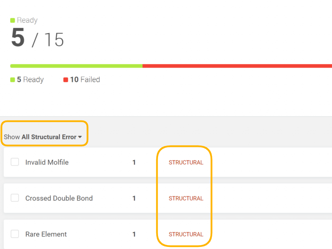The width and height of the screenshot is (332, 249).
Task: Click the STRUCTURAL tag for Crossed Double Bond
Action: pyautogui.click(x=186, y=198)
